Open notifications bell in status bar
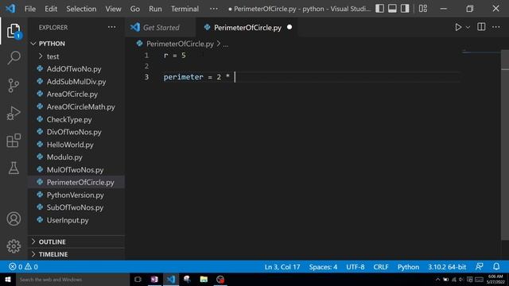 [496, 267]
